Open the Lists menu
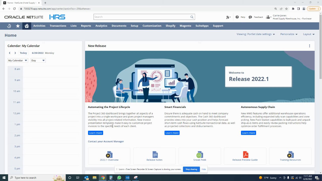The height and width of the screenshot is (181, 322). [73, 26]
